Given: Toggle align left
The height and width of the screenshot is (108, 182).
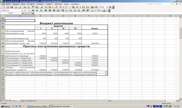Looking at the screenshot, I should tap(46, 11).
